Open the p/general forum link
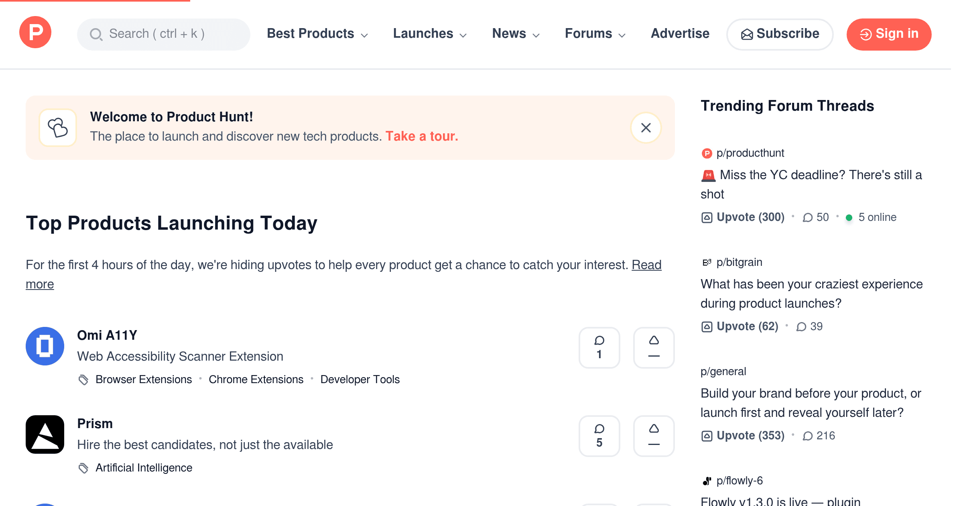Viewport: 963px width, 506px height. tap(723, 371)
